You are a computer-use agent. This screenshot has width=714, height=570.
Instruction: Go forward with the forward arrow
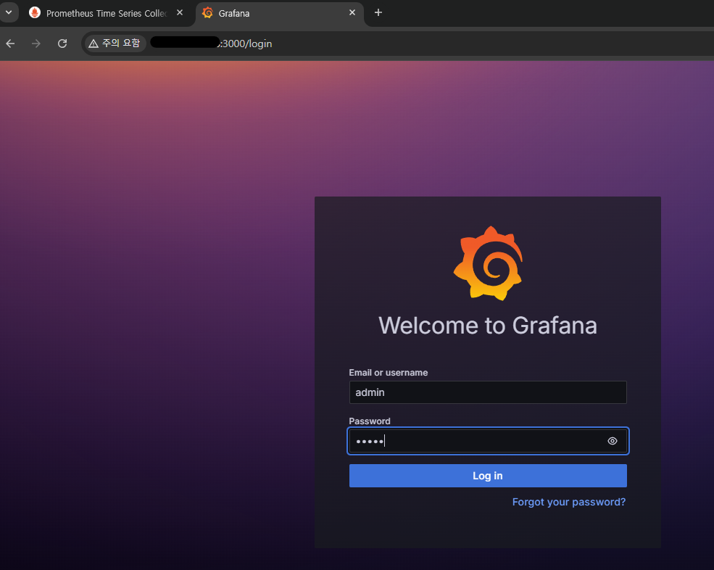(36, 44)
